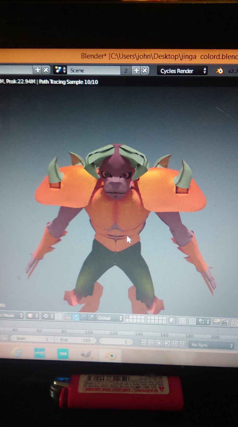This screenshot has width=238, height=427.
Task: Toggle manipulate center points only
Action: point(58,317)
